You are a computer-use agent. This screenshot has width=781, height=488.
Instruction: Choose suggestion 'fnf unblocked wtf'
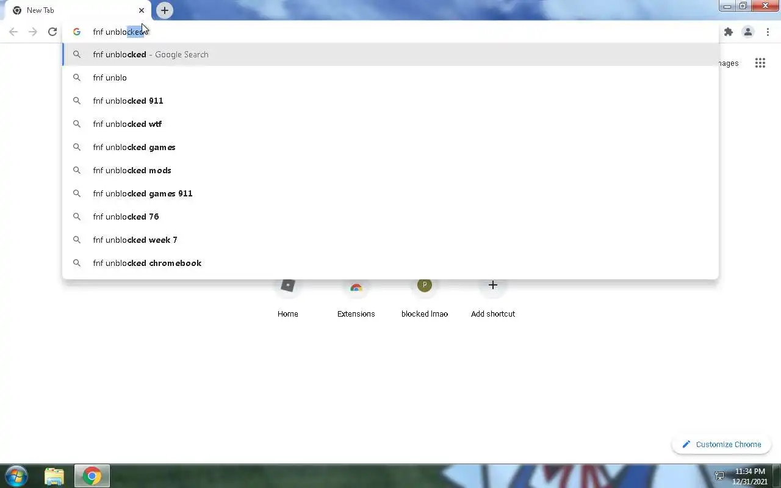pos(390,124)
